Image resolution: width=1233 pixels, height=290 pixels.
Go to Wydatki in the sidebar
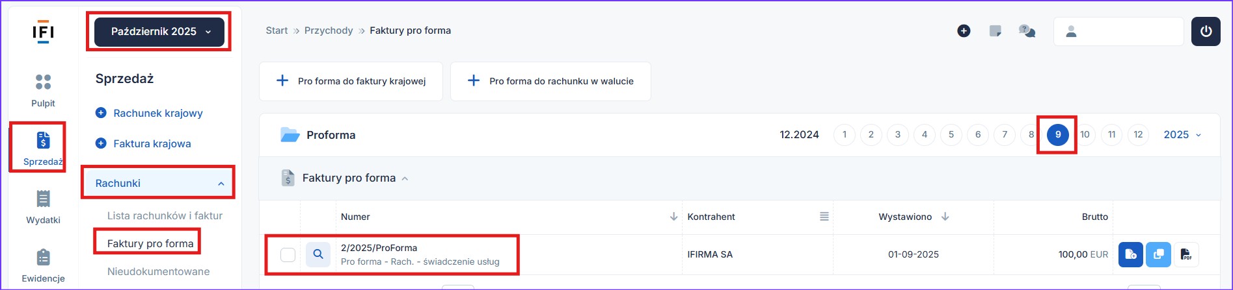tap(43, 207)
